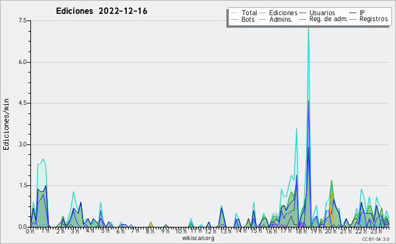Click the '16 h' x-axis tick label
This screenshot has width=396, height=244.
click(271, 231)
